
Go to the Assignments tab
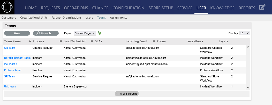(118, 18)
